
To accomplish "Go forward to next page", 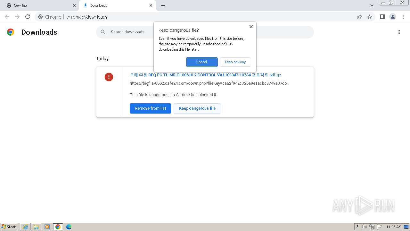I will (x=17, y=17).
